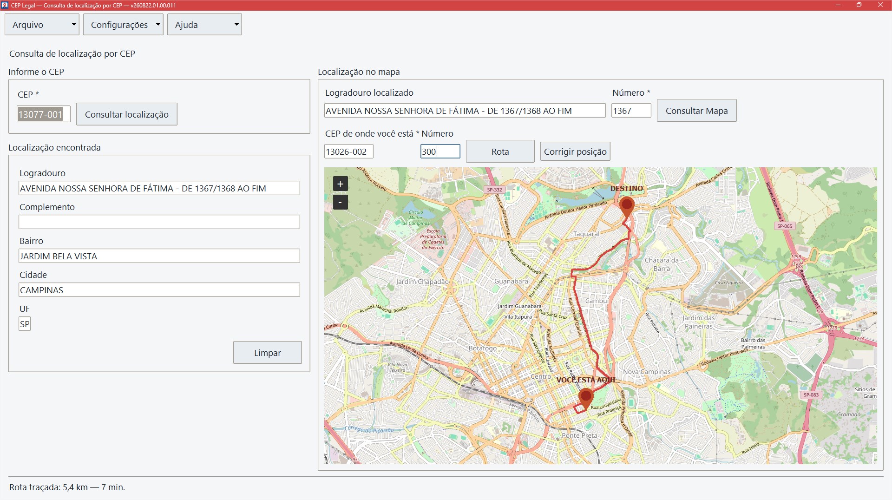Focus the CEP input field with 13077-001

pos(44,114)
